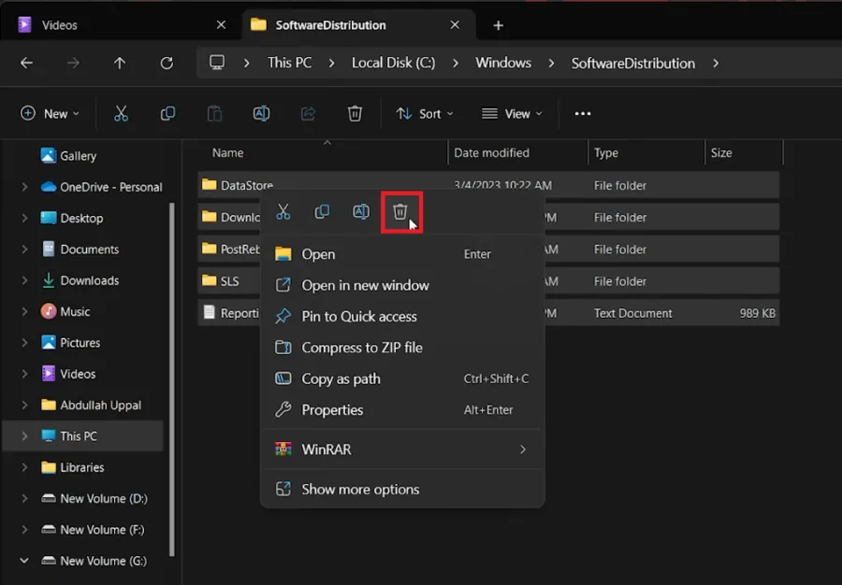Select the SoftwareDistribution tab
Screen dimensions: 842x585
[x=358, y=24]
